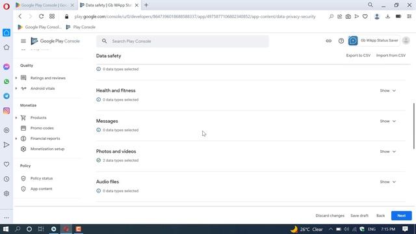Click Discard changes
416x234 pixels.
(x=330, y=216)
